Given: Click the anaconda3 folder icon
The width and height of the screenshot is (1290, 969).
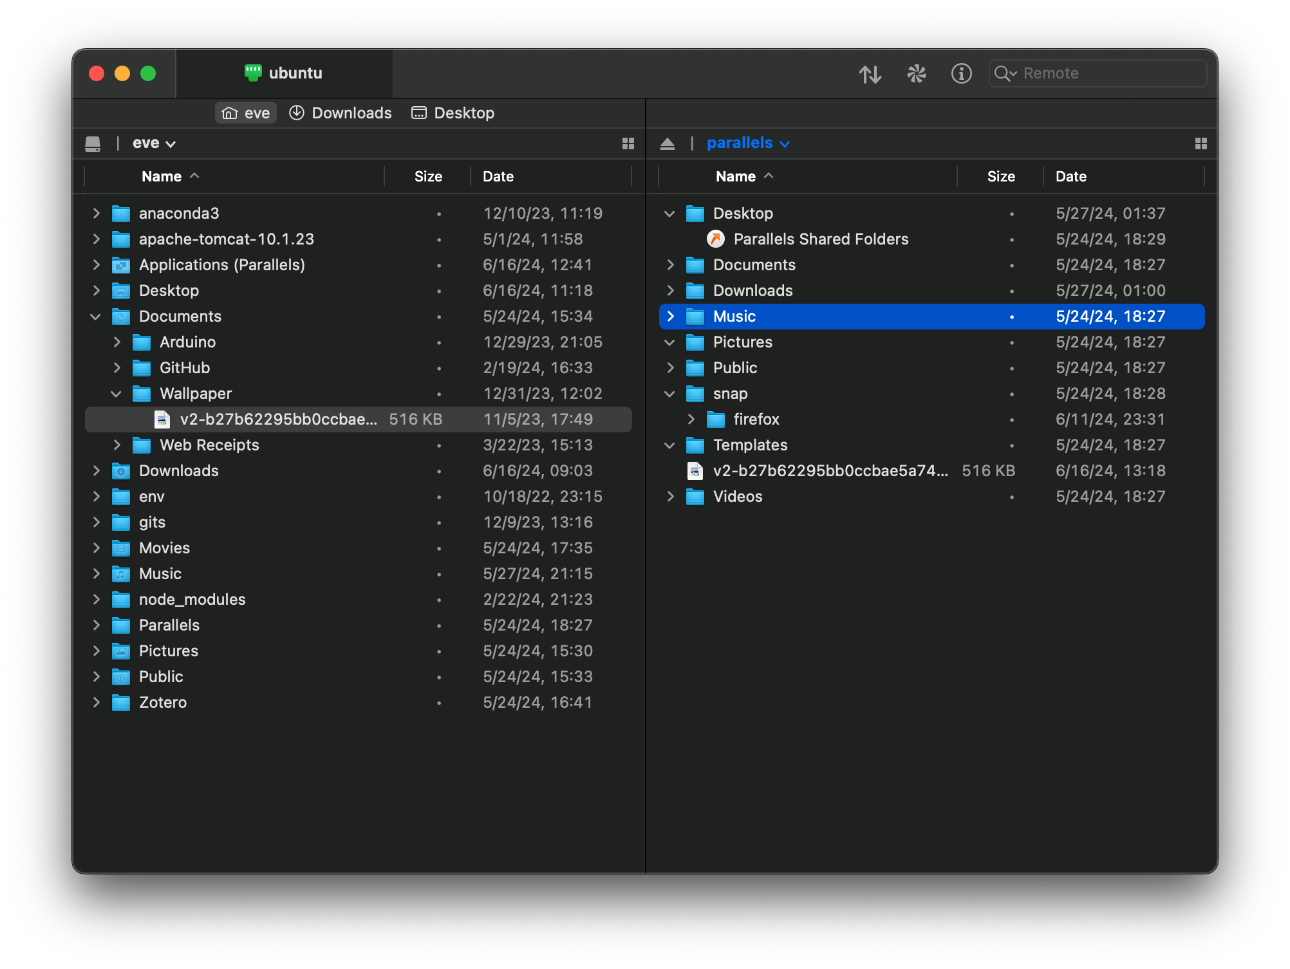Looking at the screenshot, I should 121,214.
